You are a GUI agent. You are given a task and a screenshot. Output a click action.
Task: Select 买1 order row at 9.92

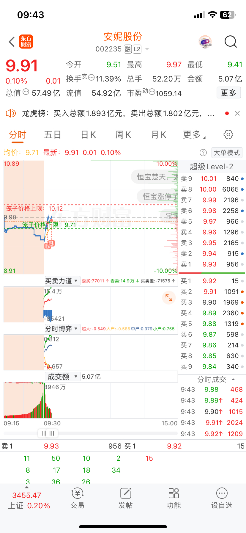point(212,281)
